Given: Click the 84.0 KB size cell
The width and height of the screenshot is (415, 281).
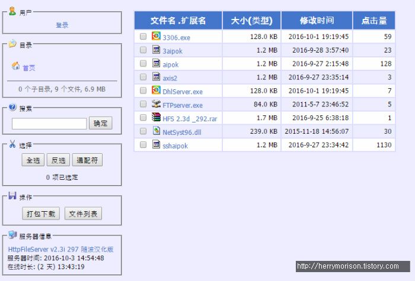Looking at the screenshot, I should (x=251, y=104).
